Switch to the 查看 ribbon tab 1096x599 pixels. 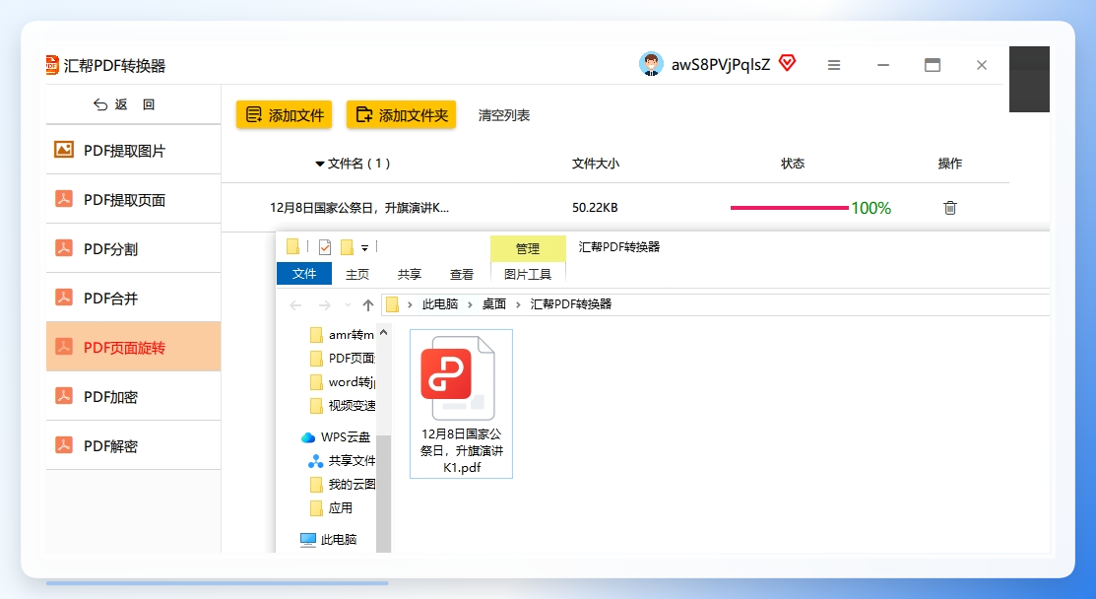[x=461, y=275]
